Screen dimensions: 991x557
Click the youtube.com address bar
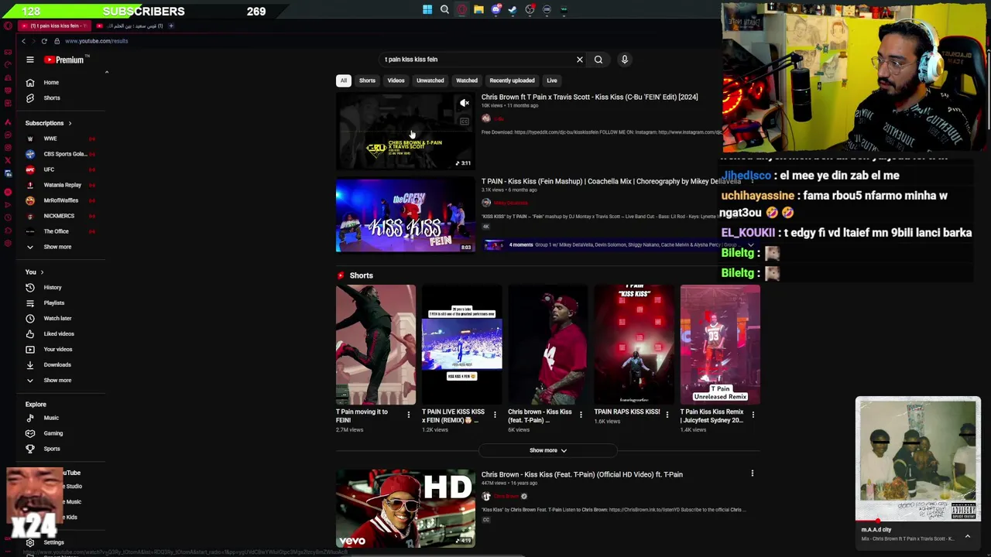(x=96, y=41)
